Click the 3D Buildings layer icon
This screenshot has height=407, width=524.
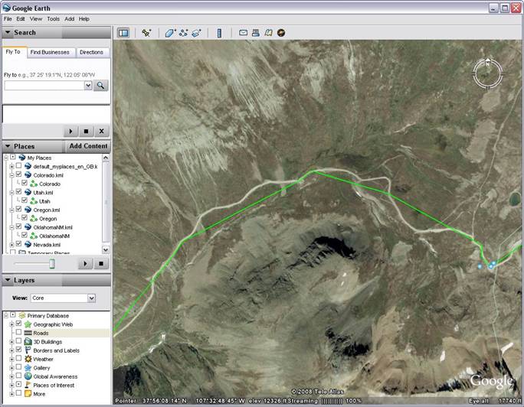pos(28,342)
